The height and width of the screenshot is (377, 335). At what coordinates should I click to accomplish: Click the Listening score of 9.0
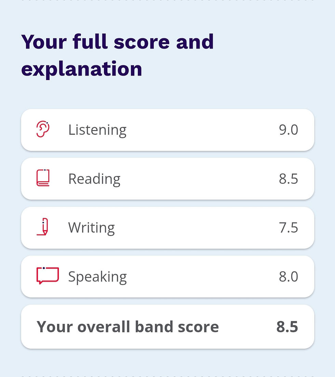pos(289,129)
